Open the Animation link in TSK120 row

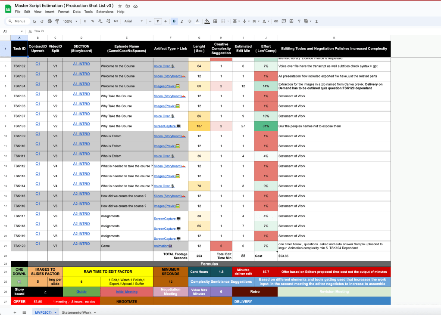(161, 246)
